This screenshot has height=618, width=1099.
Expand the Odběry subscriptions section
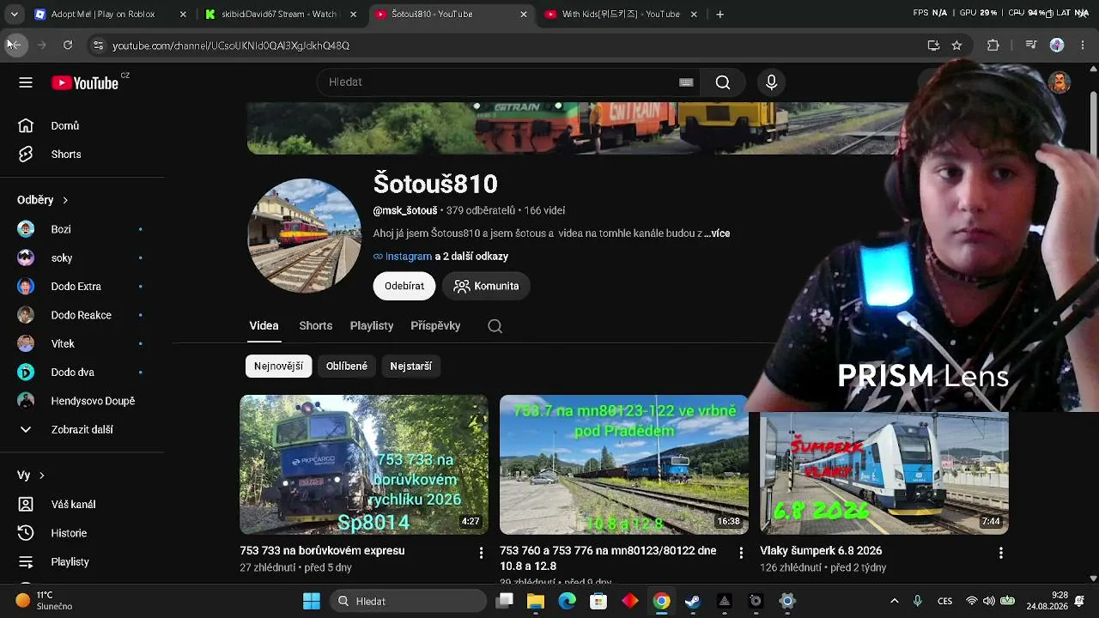pos(43,200)
